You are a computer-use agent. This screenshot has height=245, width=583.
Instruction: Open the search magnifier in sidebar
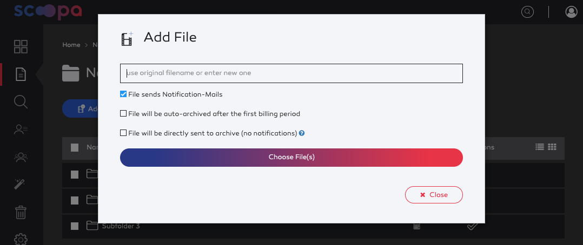point(21,101)
